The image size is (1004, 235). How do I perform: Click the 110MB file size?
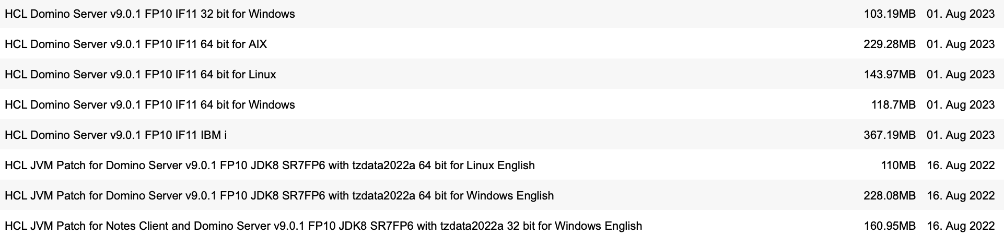pyautogui.click(x=898, y=166)
